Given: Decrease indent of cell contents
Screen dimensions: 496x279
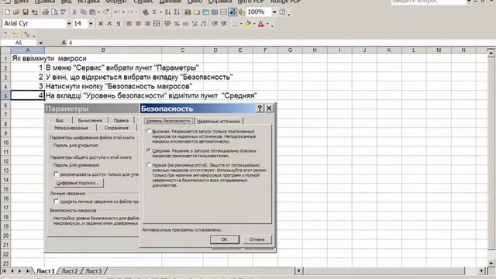Looking at the screenshot, I should 215,24.
